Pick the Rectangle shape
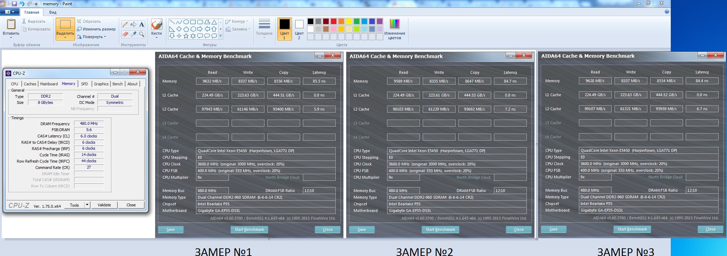The height and width of the screenshot is (256, 727). pos(193,22)
